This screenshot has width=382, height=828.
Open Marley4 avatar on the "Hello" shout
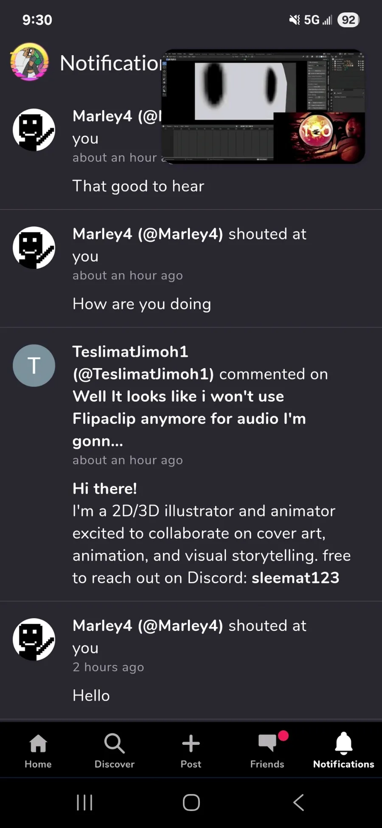[x=34, y=639]
